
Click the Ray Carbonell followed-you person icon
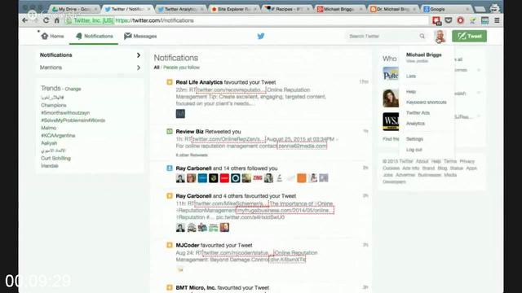point(170,168)
